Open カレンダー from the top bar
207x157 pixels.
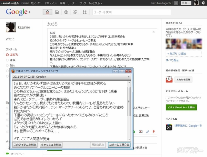[37, 3]
